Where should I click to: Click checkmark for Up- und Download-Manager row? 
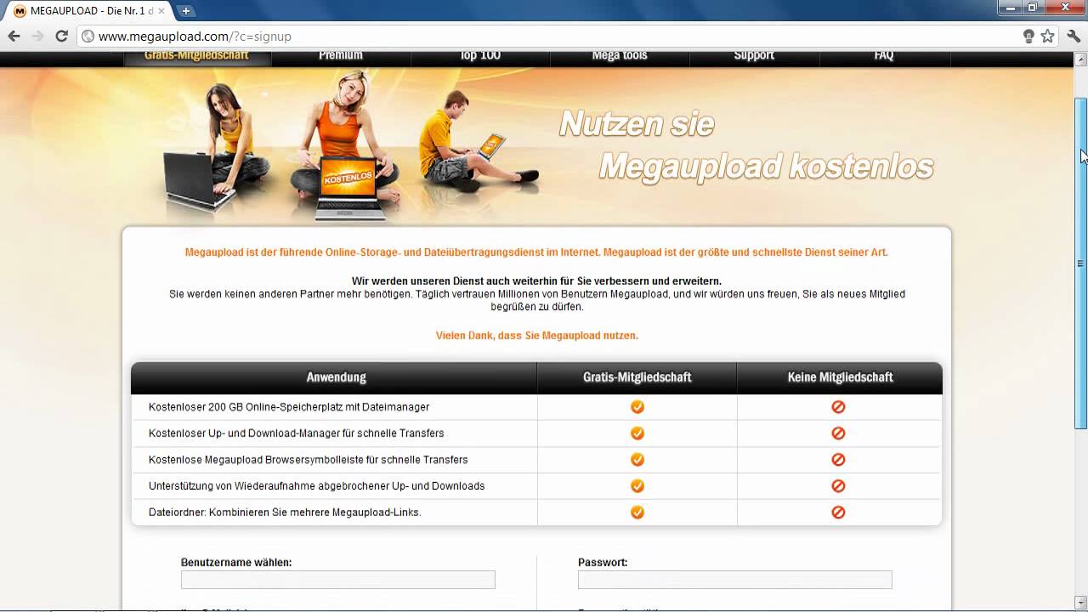pos(637,433)
